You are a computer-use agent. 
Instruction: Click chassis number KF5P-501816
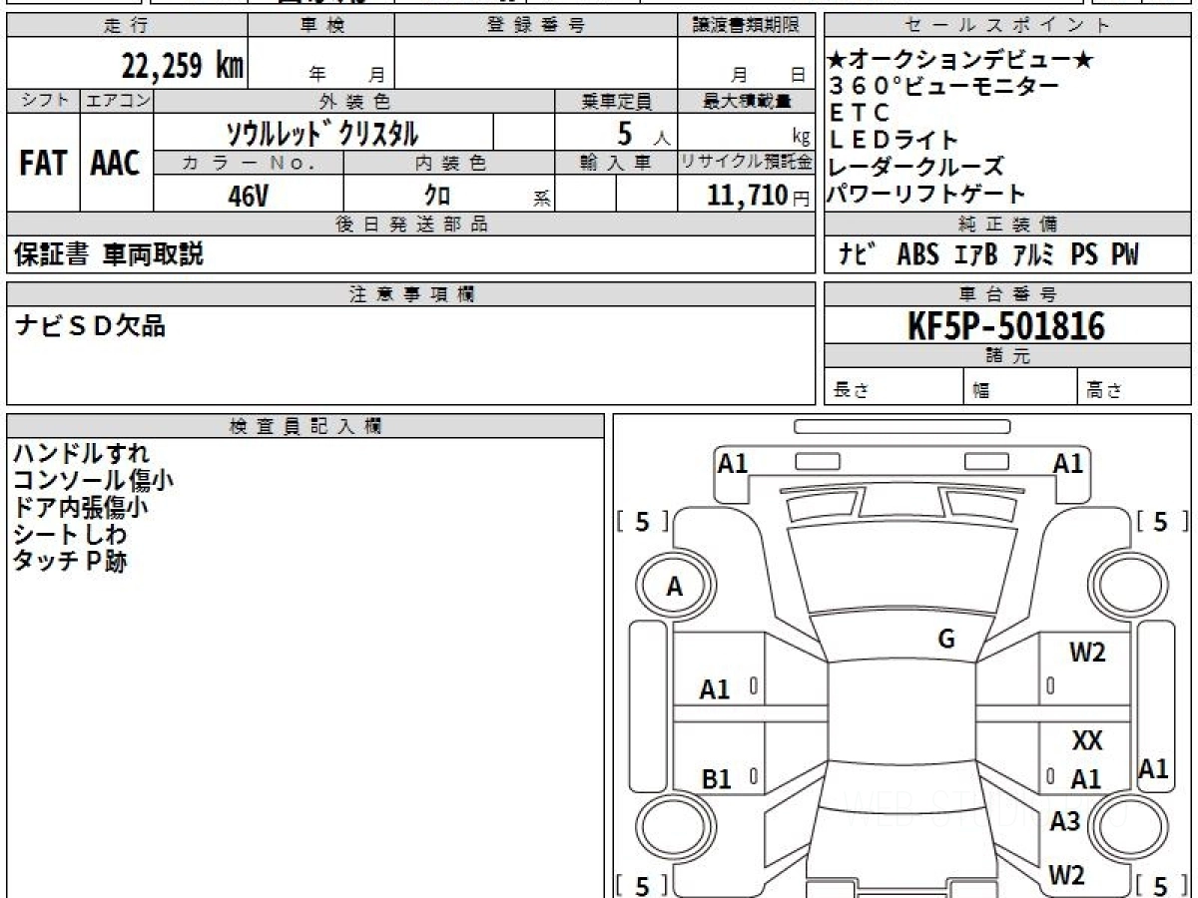[x=1006, y=325]
